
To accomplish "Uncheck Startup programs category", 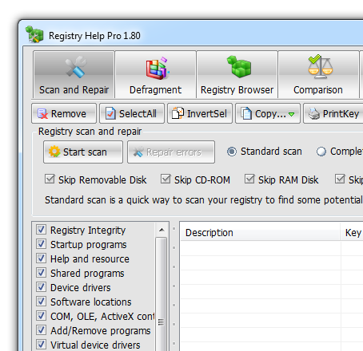I will click(41, 244).
